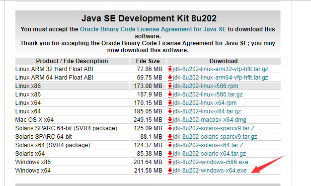Image resolution: width=311 pixels, height=186 pixels.
Task: Click download icon beside windows-x64.exe
Action: click(x=170, y=171)
